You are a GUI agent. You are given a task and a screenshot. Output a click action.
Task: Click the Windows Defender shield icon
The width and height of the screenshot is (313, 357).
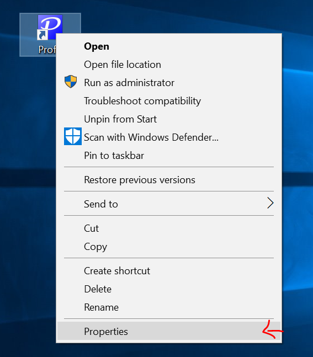(x=73, y=136)
